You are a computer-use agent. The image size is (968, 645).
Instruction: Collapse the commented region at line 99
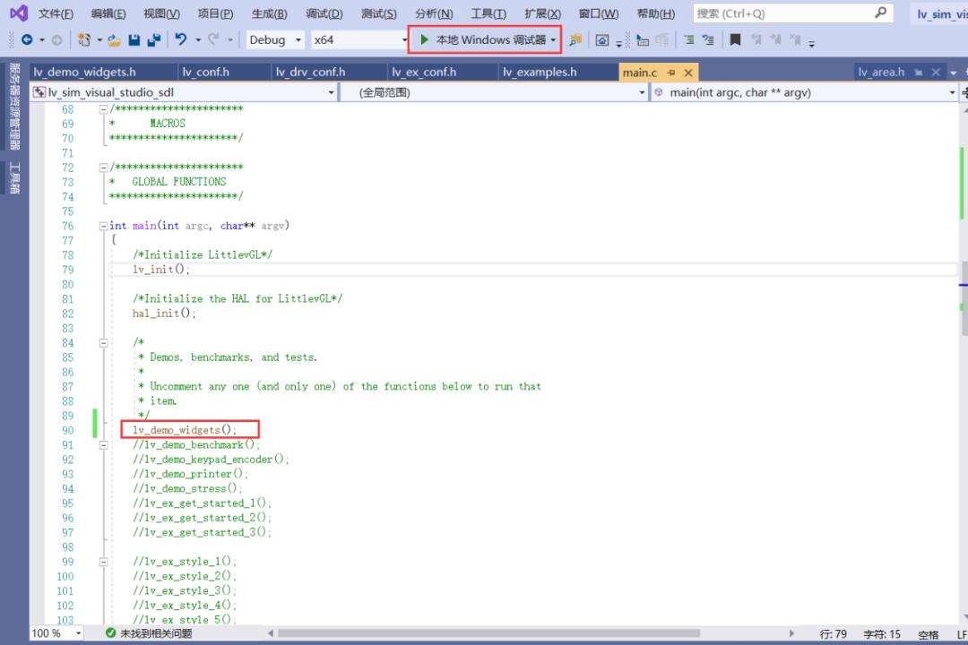point(104,562)
